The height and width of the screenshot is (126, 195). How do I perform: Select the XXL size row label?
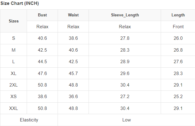[14, 108]
